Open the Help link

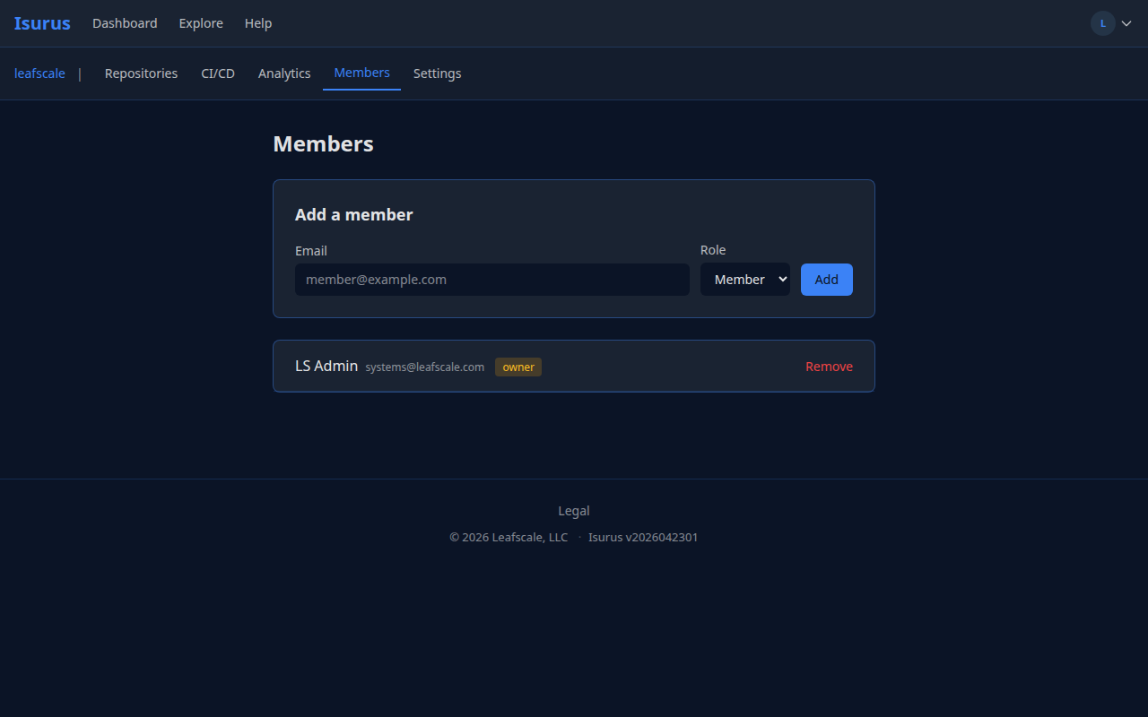[x=258, y=23]
